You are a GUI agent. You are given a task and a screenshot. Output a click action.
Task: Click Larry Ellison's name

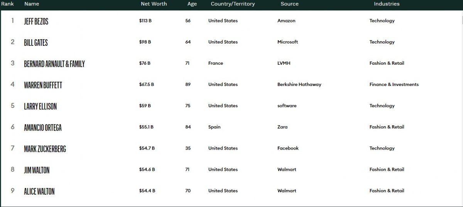pos(40,106)
